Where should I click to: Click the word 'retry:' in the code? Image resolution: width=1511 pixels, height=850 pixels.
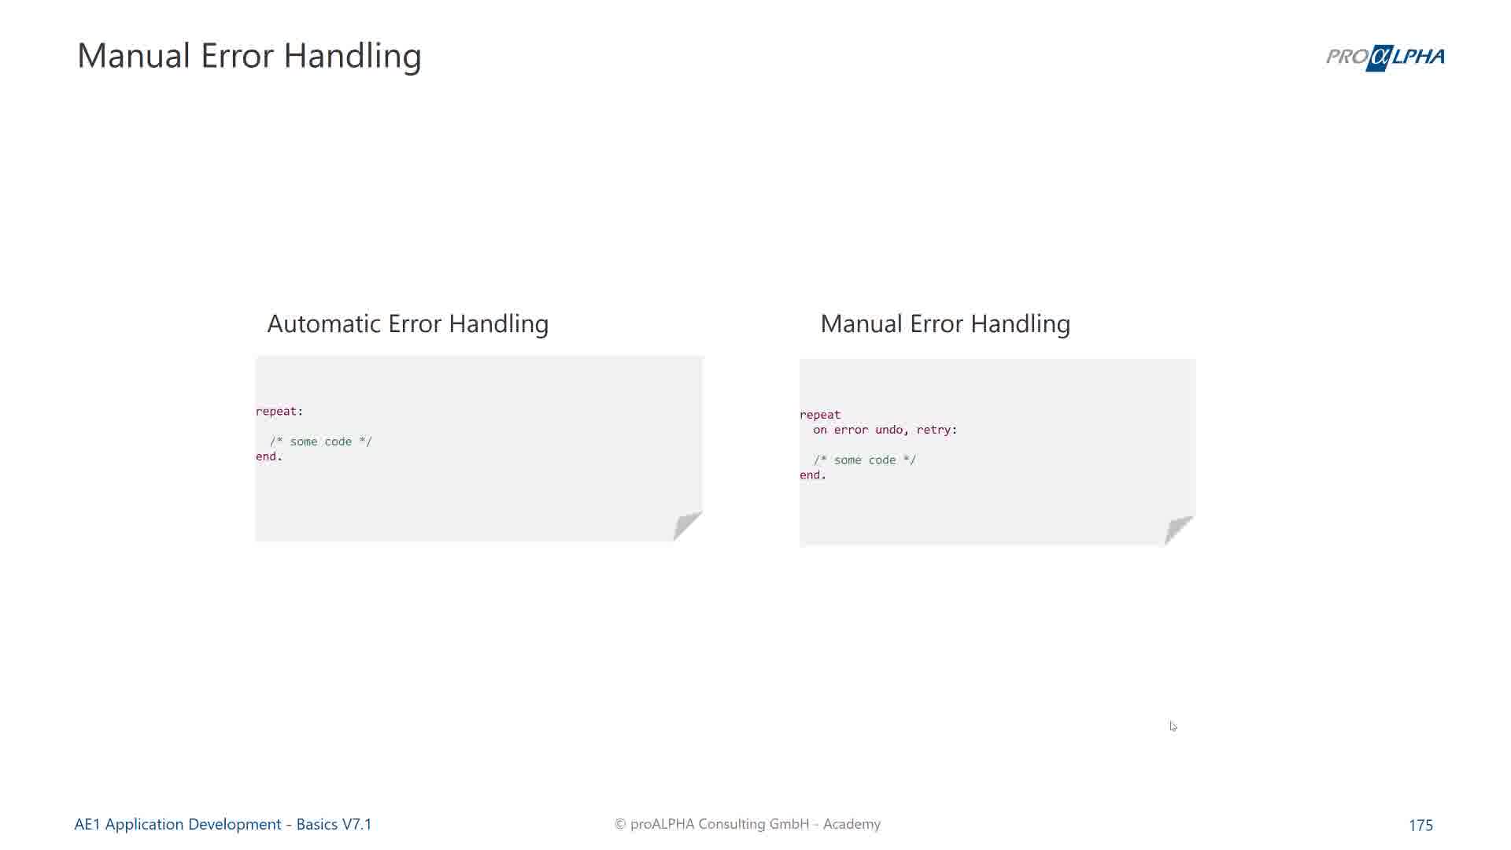(x=937, y=430)
